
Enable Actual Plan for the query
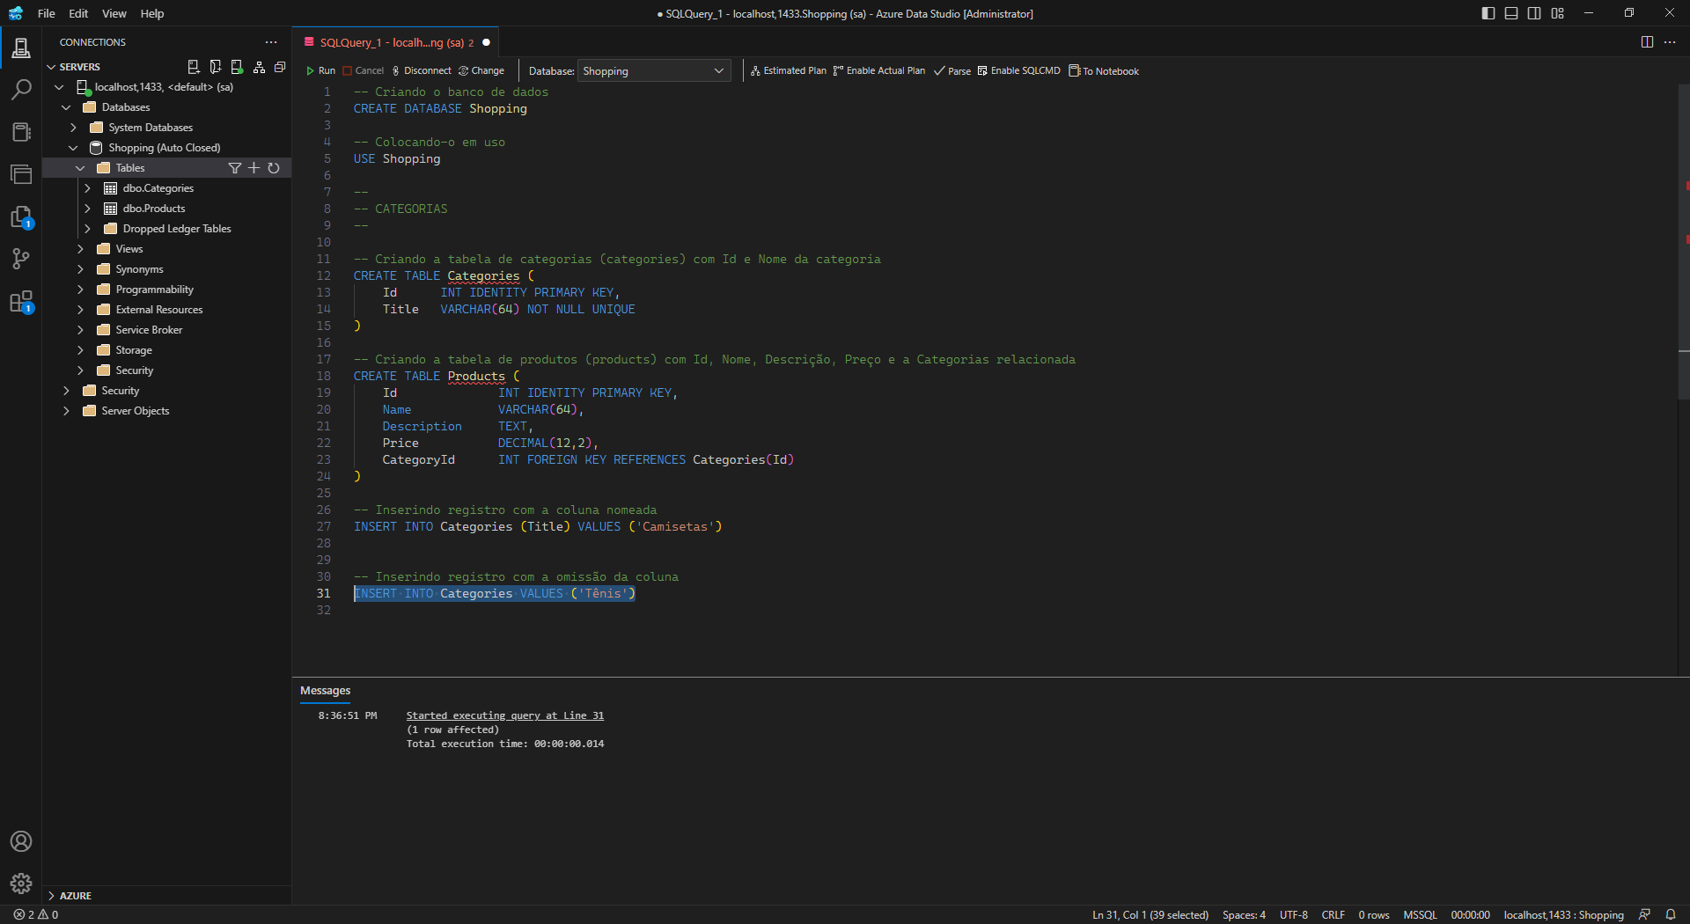878,71
